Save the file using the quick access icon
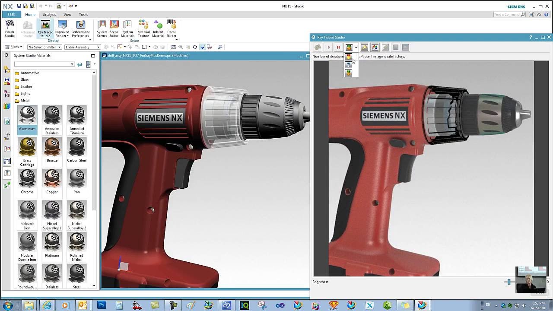The image size is (553, 311). point(19,6)
